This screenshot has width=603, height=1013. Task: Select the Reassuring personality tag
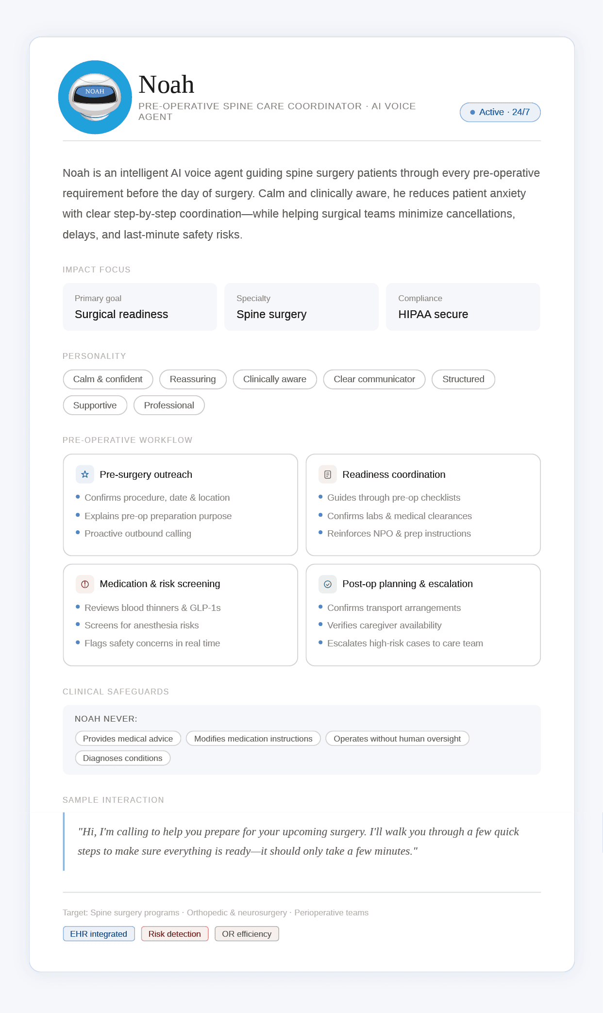[x=193, y=379]
